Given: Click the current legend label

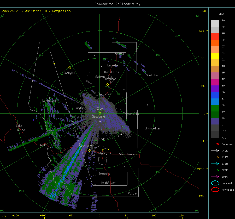Looking at the screenshot, I should pyautogui.click(x=227, y=183).
